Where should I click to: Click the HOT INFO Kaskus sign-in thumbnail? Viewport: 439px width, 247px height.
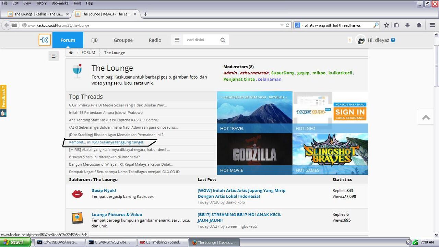[330, 111]
